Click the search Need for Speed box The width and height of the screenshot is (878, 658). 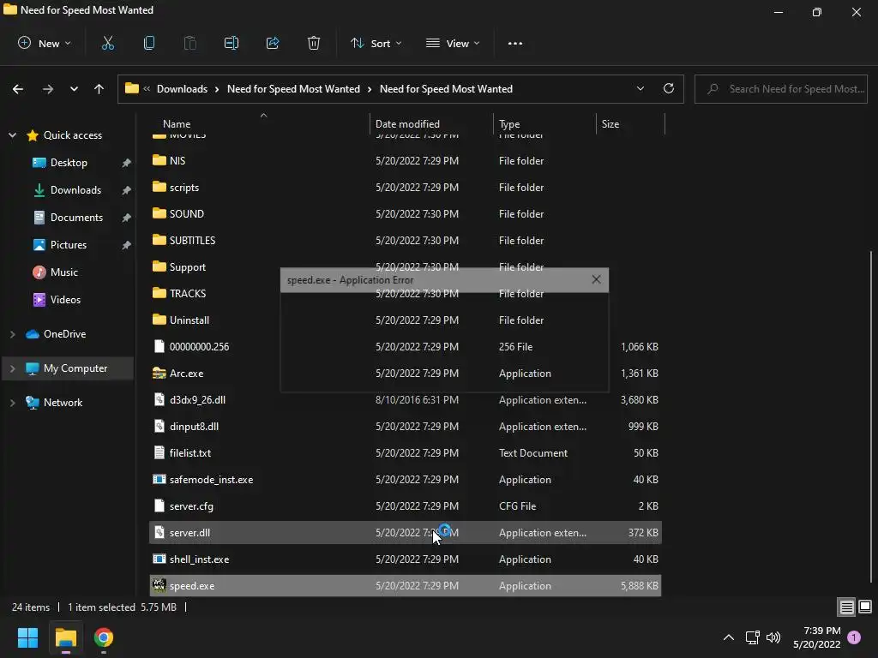pyautogui.click(x=780, y=89)
